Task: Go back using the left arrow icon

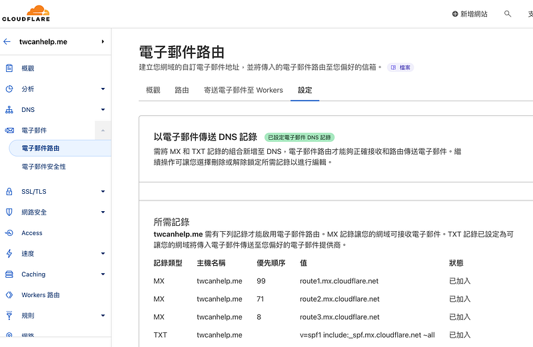Action: pos(7,42)
